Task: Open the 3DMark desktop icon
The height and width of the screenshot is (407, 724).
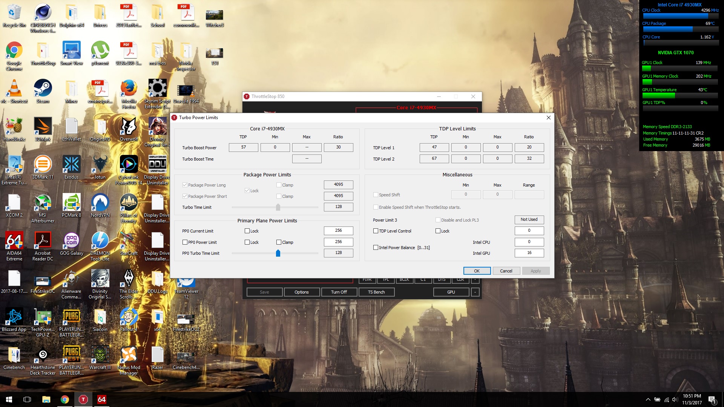Action: (x=43, y=129)
